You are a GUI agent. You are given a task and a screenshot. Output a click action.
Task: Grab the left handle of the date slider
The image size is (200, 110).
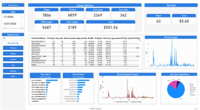(x=4, y=28)
